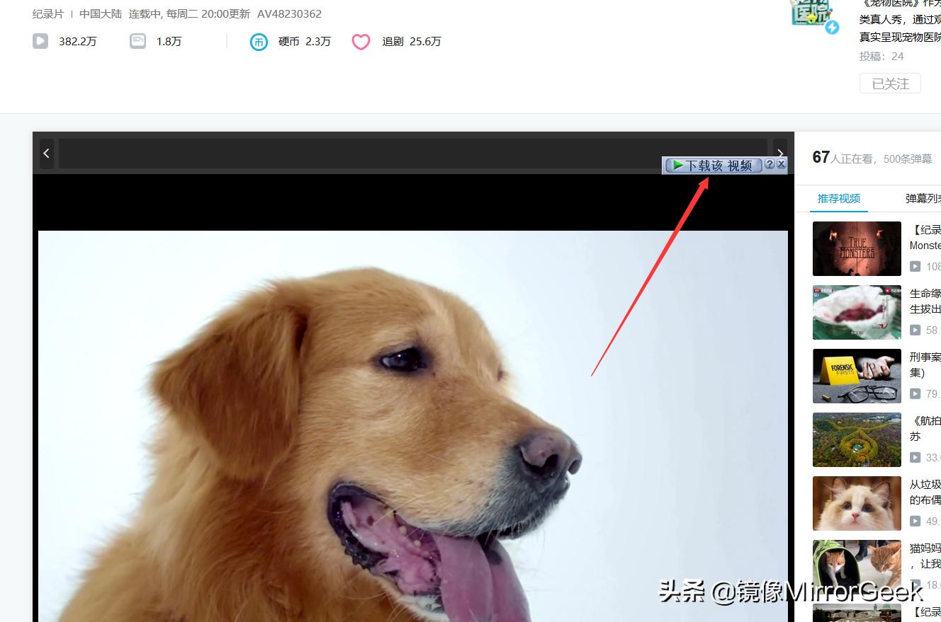This screenshot has height=622, width=941.
Task: Click the 追剧 25.6万 label
Action: (412, 42)
